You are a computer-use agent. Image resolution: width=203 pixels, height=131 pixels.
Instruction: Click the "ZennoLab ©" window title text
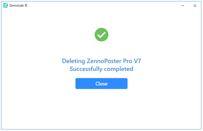[x=18, y=5]
